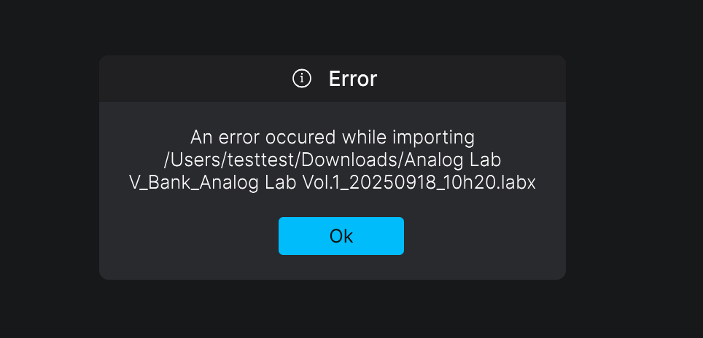703x338 pixels.
Task: Click the Error title text
Action: [353, 79]
